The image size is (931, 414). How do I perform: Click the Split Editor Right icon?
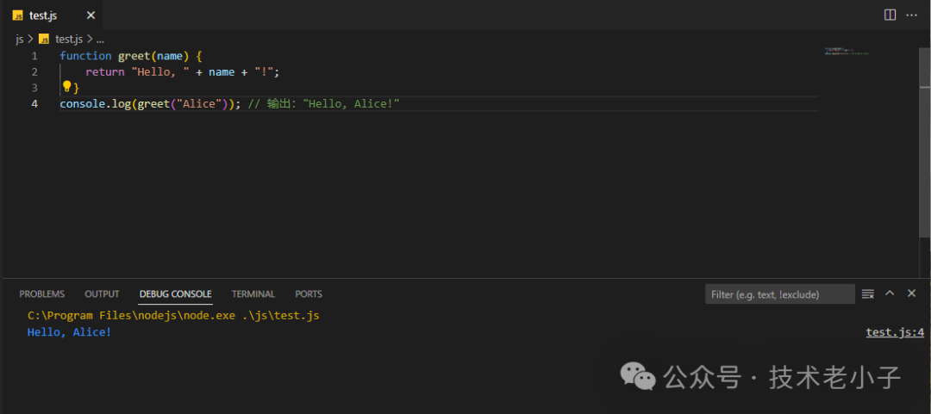pyautogui.click(x=890, y=15)
